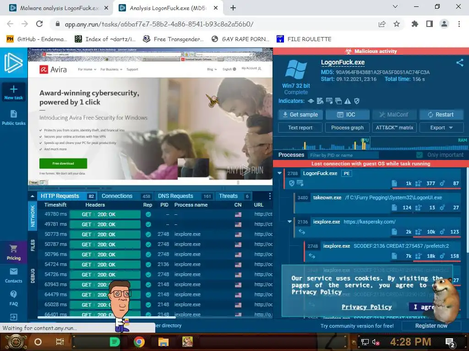Open notification center with 2 alerts

coord(450,342)
